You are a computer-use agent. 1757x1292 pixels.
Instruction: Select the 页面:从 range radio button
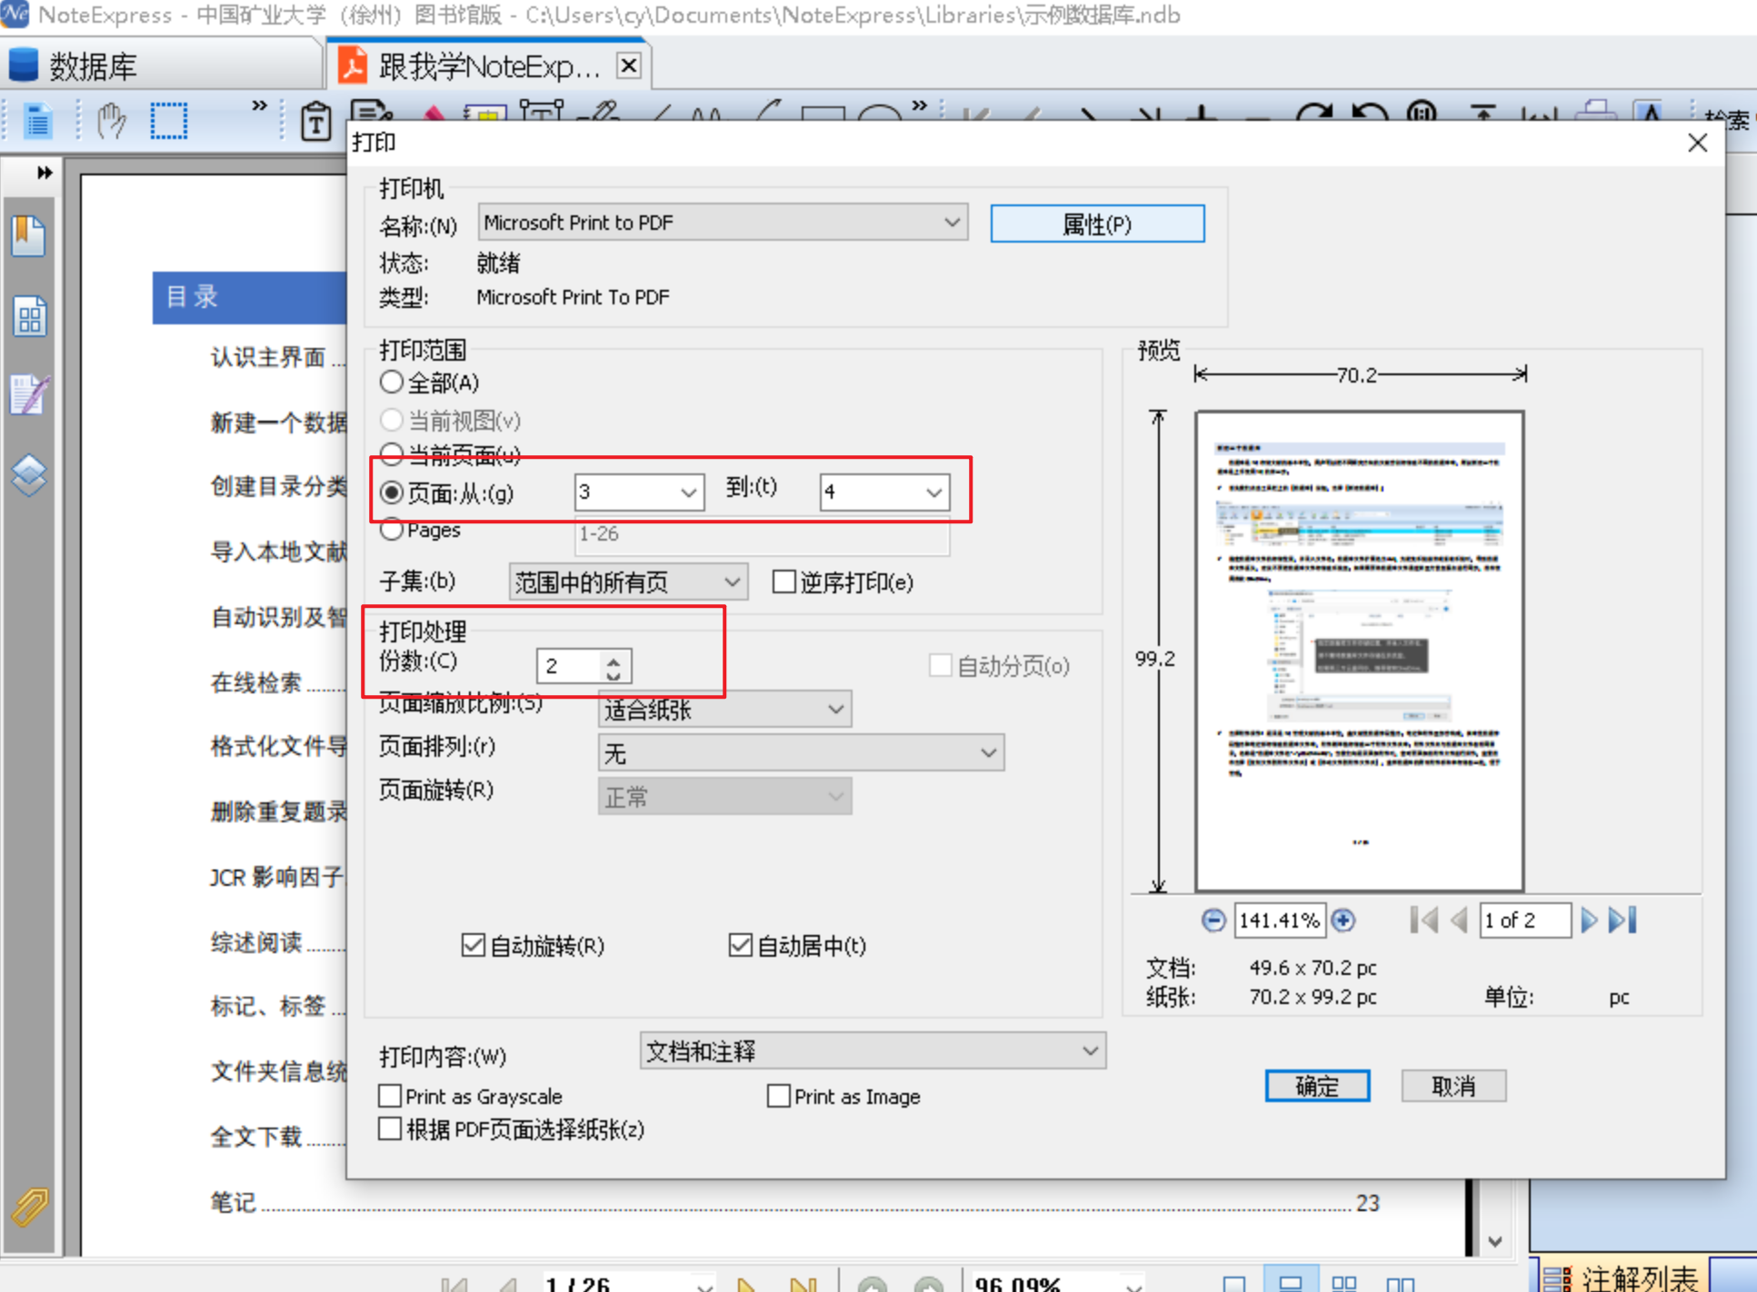(x=392, y=492)
